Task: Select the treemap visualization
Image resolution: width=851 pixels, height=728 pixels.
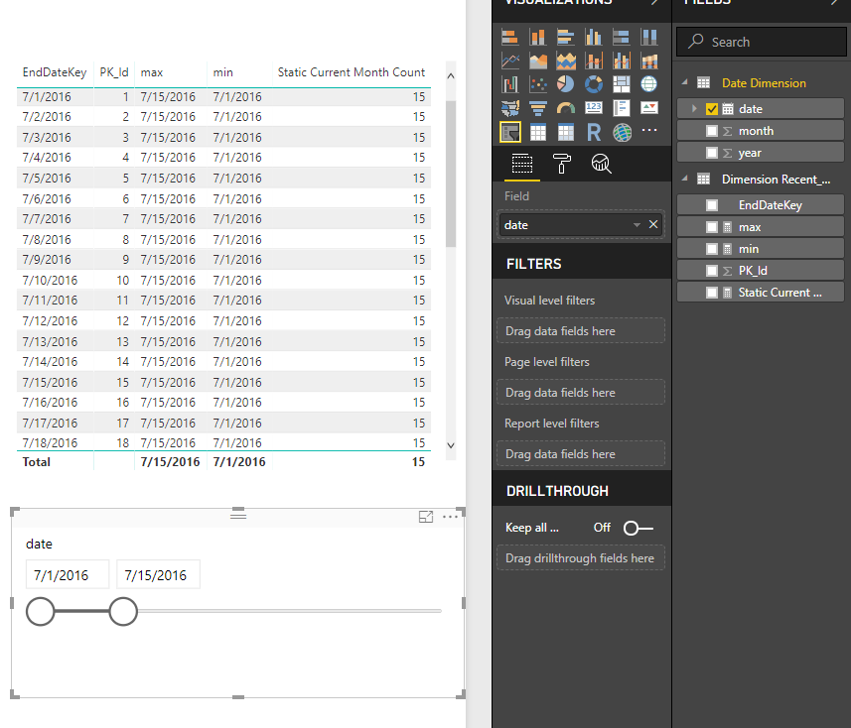Action: coord(621,84)
